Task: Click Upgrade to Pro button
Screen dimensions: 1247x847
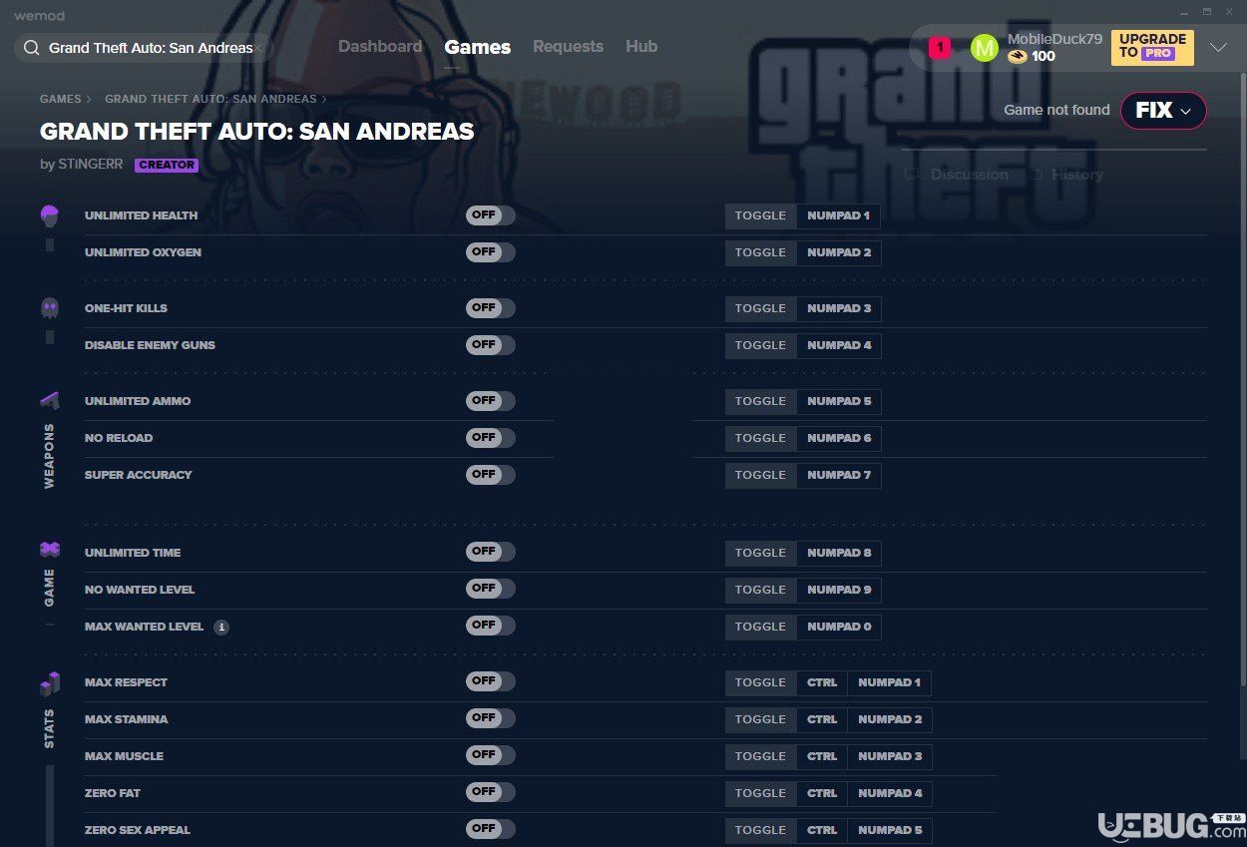Action: point(1152,47)
